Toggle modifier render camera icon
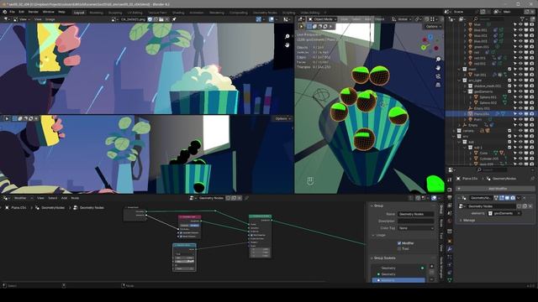The height and width of the screenshot is (302, 538). coord(513,198)
